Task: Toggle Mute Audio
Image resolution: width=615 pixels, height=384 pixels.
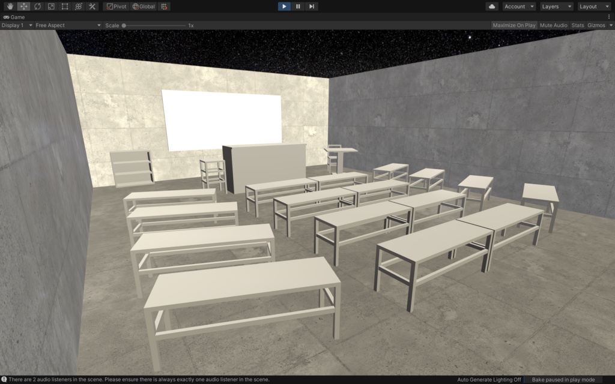Action: pyautogui.click(x=553, y=25)
